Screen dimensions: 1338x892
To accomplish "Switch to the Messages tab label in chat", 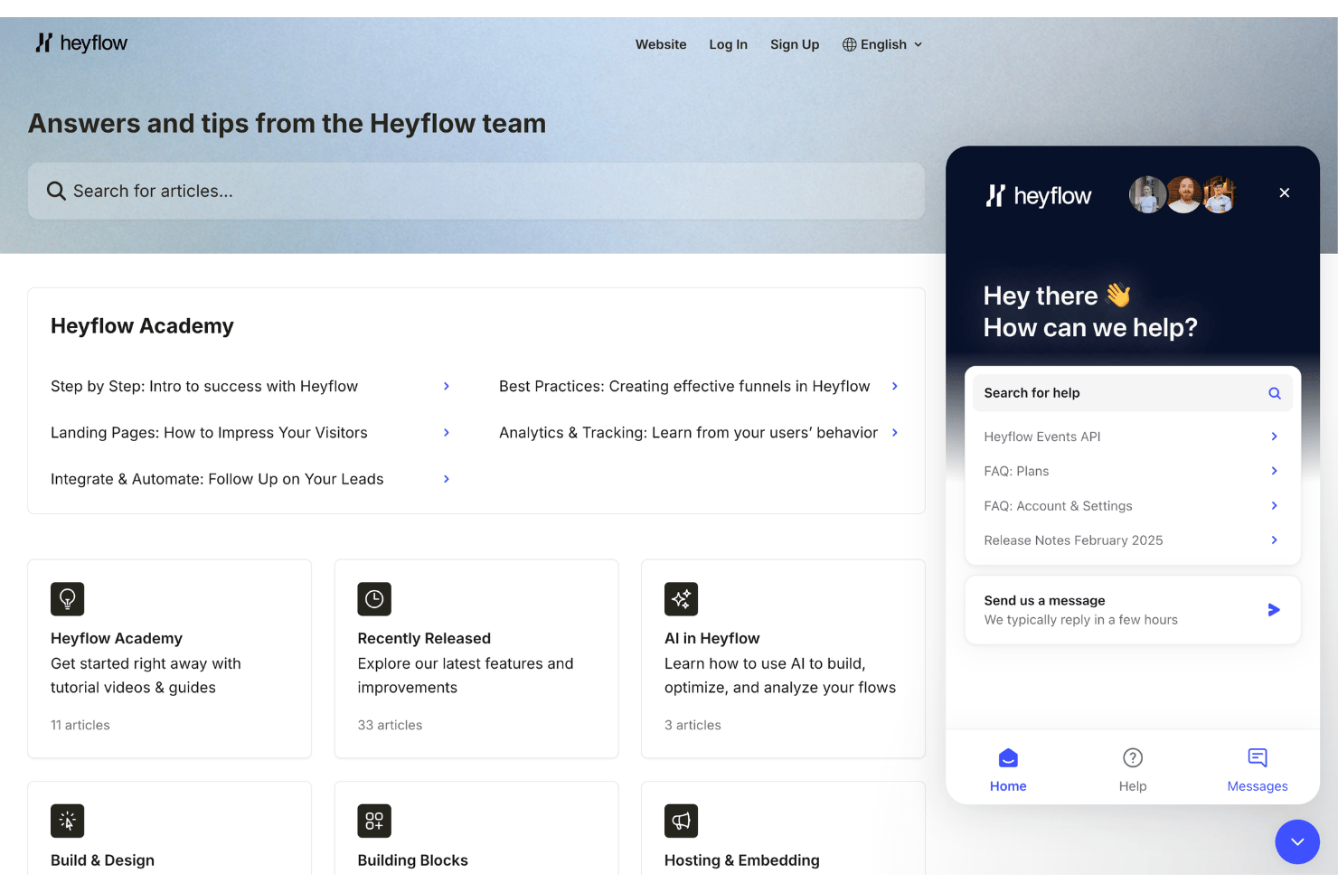I will coord(1258,786).
